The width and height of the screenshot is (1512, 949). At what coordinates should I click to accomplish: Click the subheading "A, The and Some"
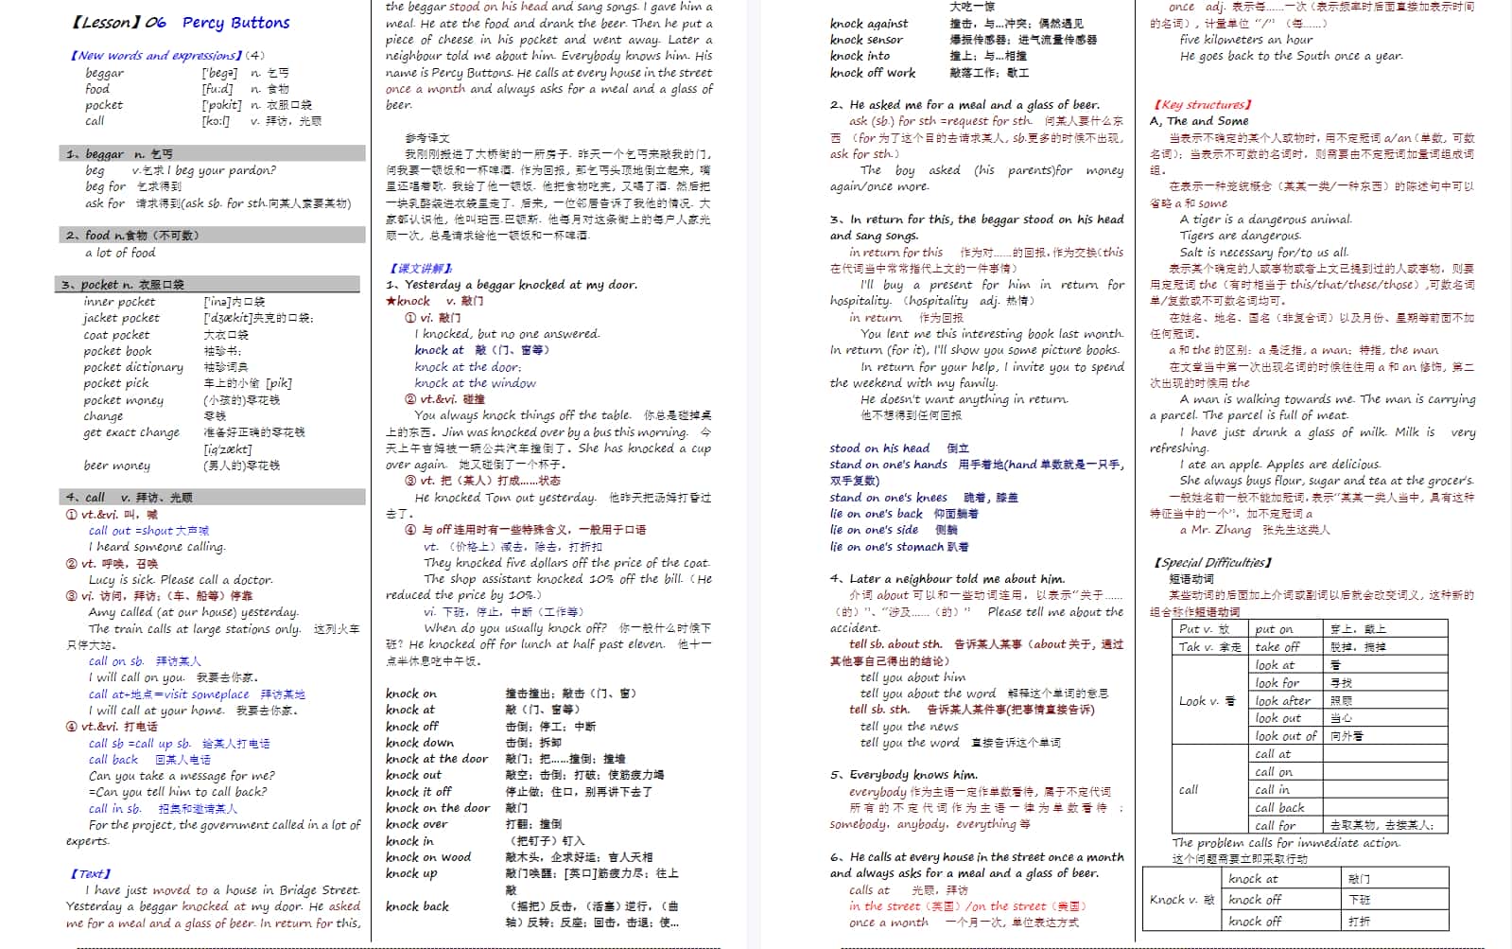(x=1199, y=121)
